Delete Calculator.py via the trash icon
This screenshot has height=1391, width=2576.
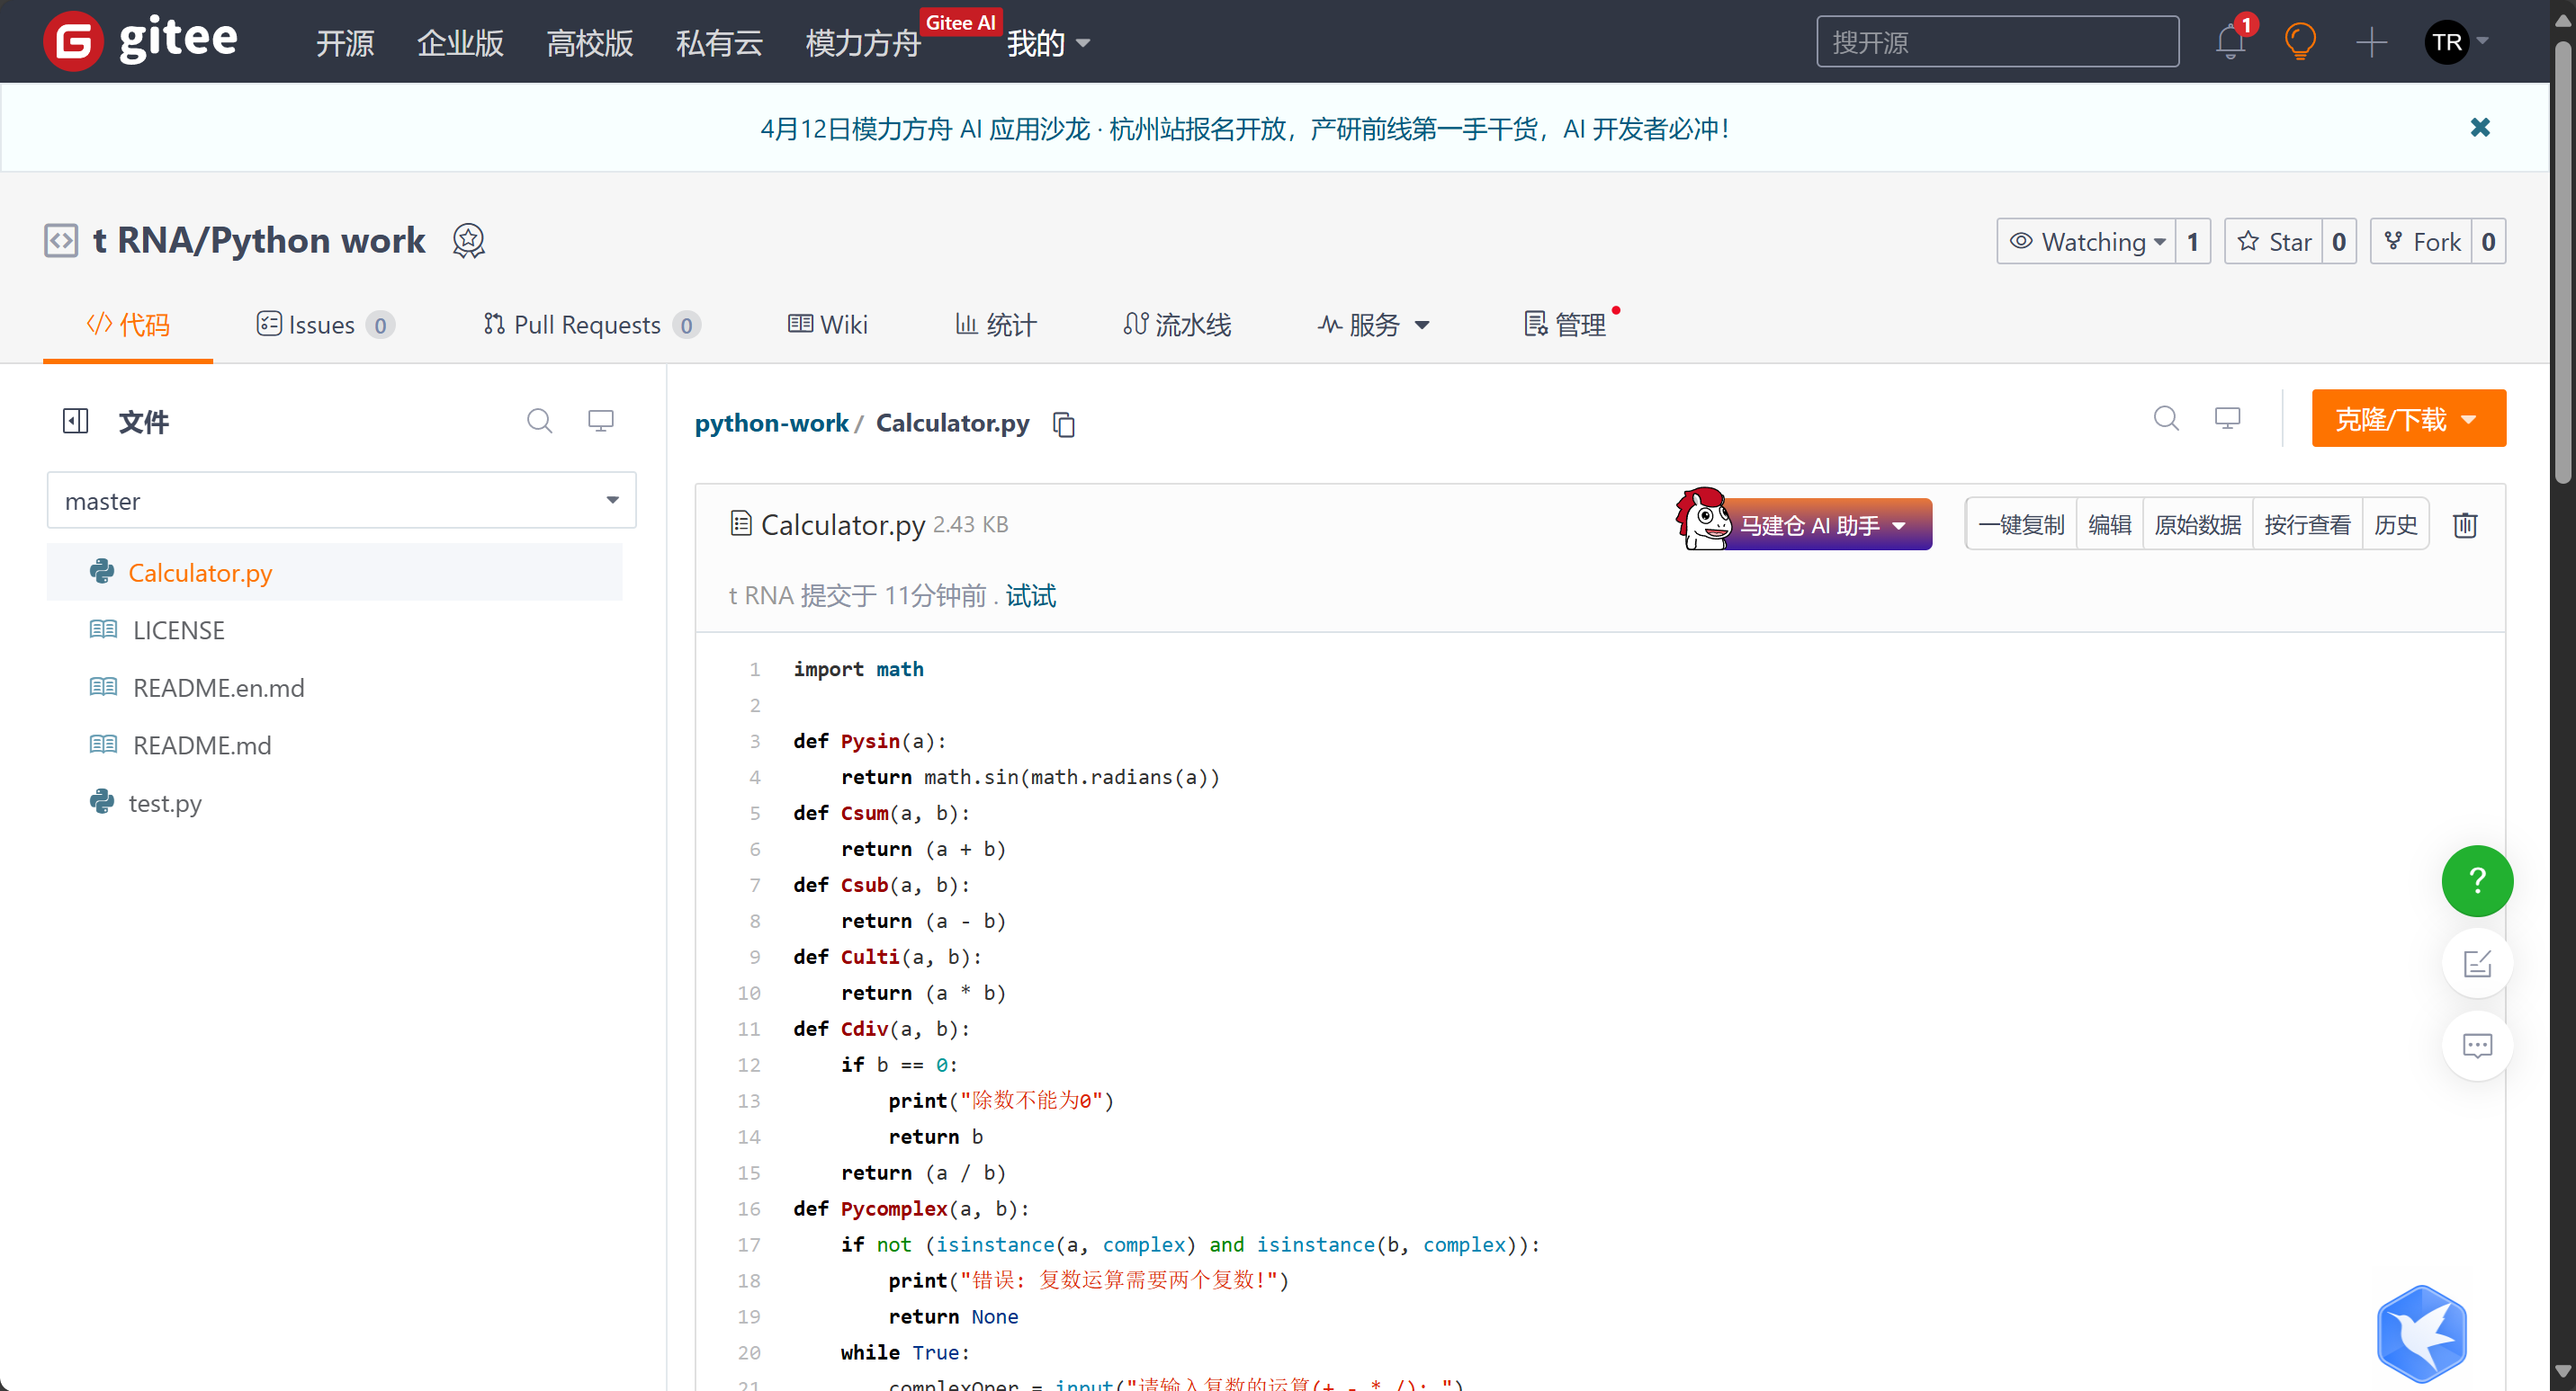[2464, 526]
